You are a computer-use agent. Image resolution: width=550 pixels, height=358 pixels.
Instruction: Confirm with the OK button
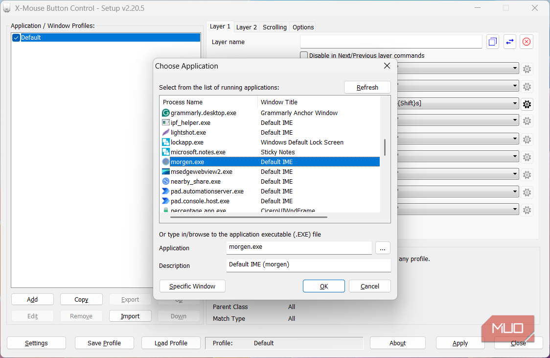[x=324, y=286]
